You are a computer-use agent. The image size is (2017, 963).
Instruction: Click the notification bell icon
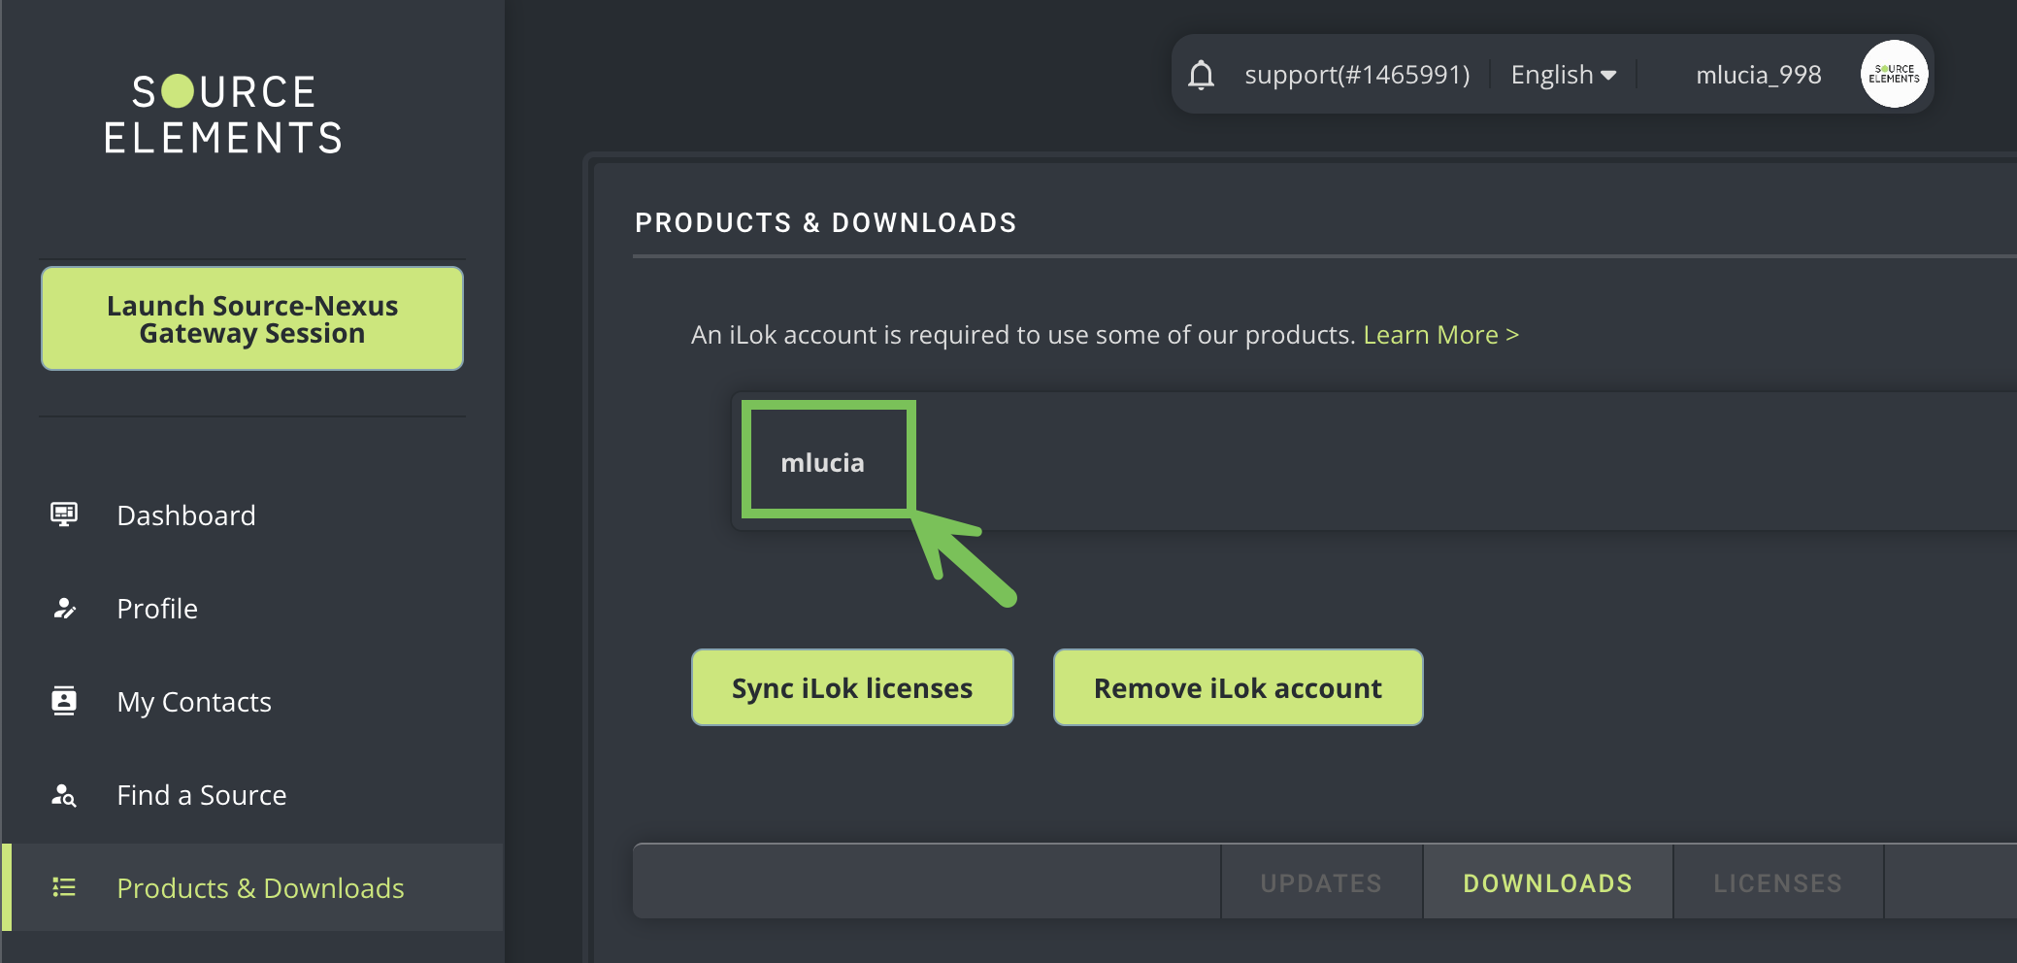pyautogui.click(x=1201, y=75)
